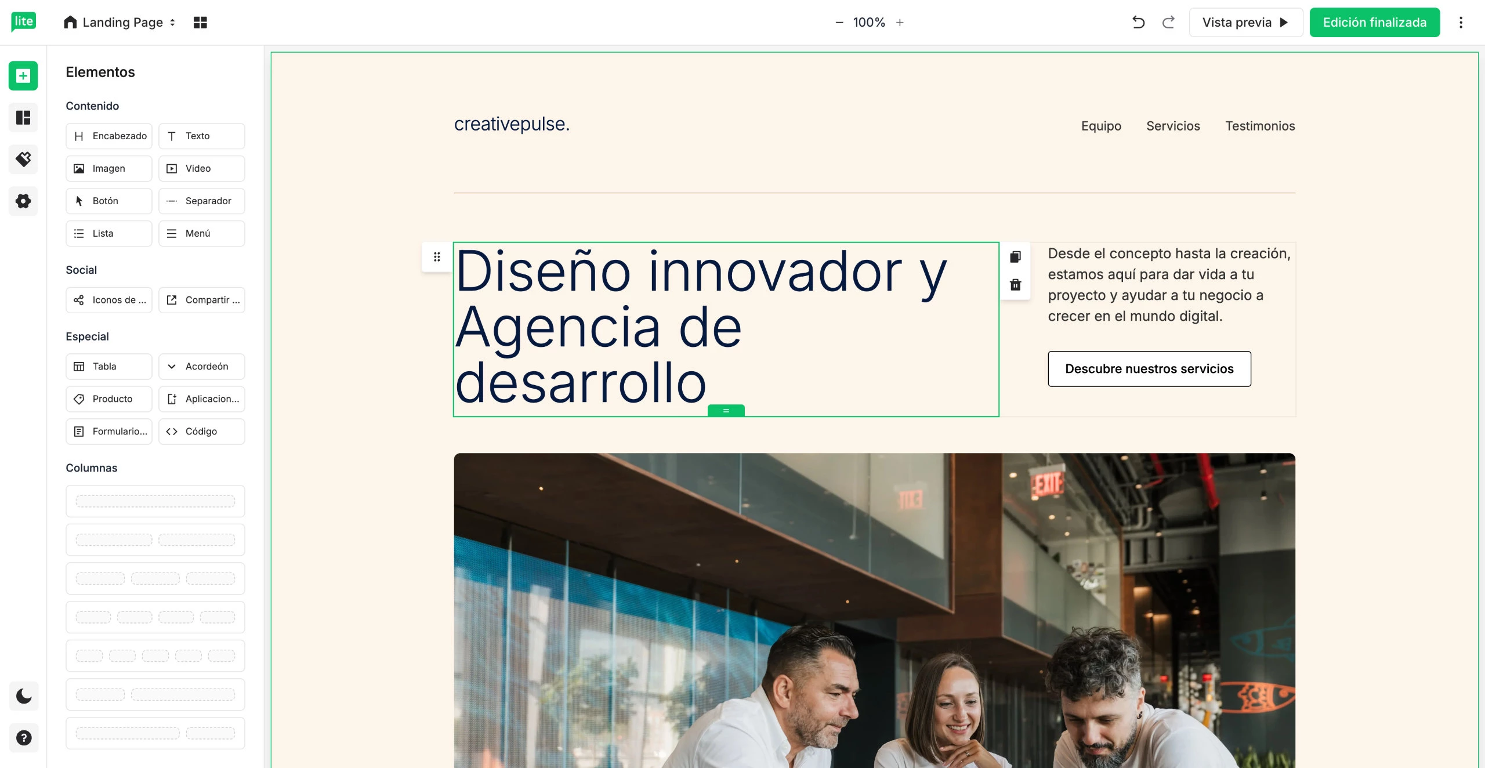Click the help question mark icon

pos(24,738)
